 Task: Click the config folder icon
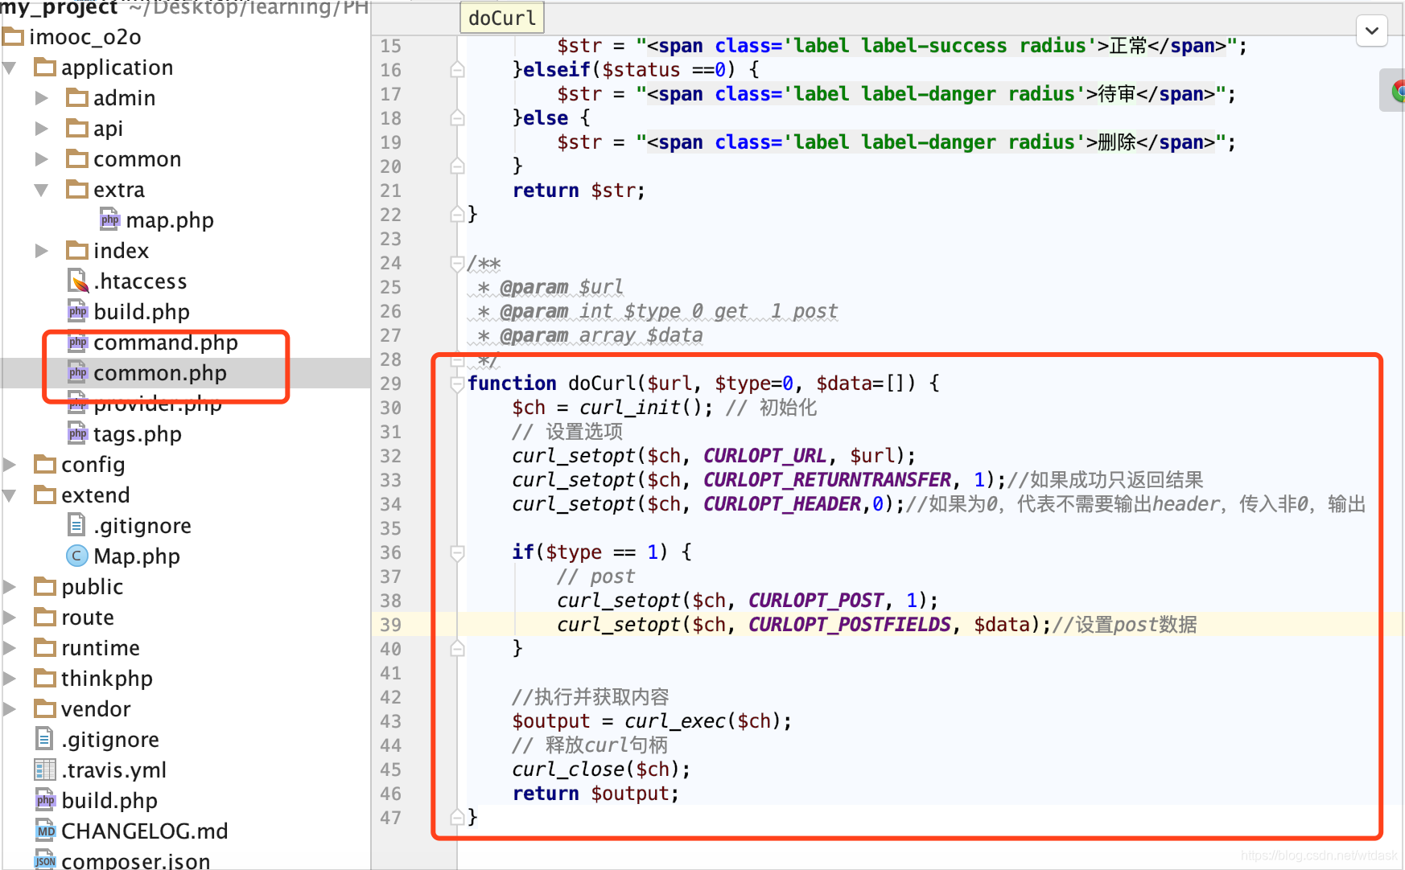[45, 465]
